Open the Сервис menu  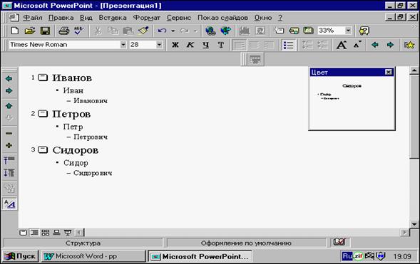pos(179,18)
